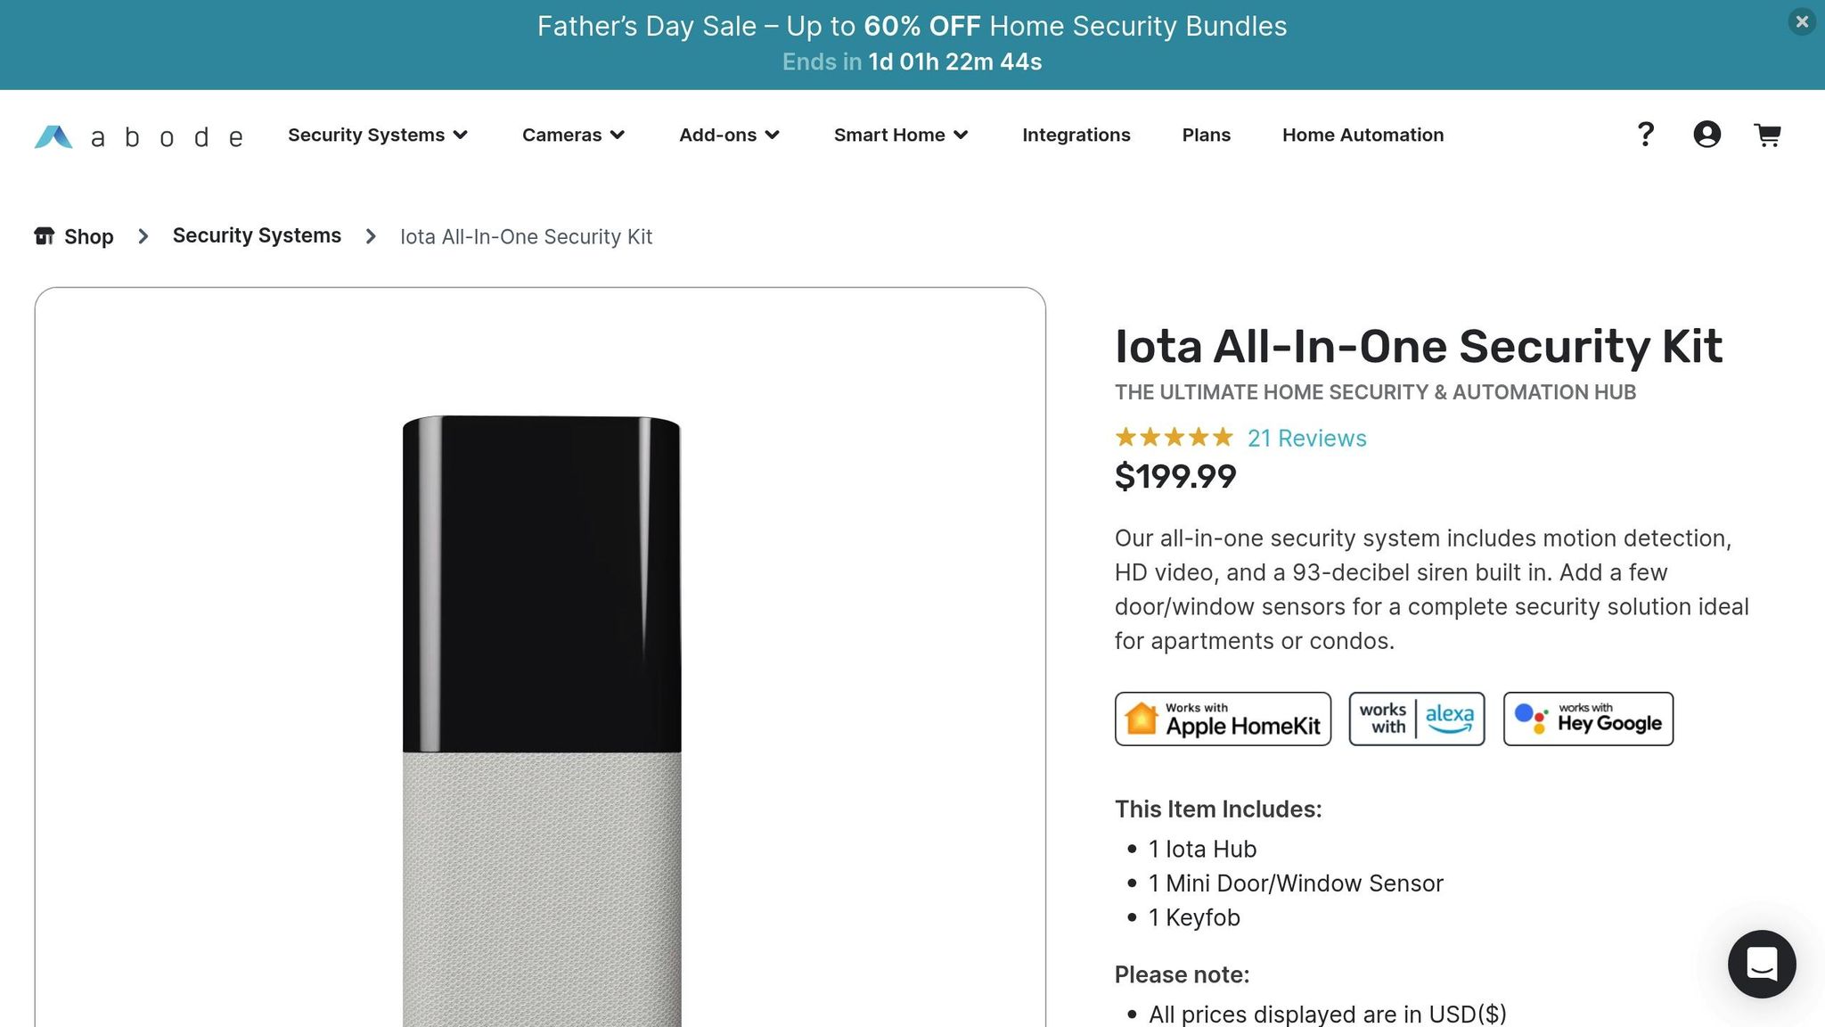Expand the Smart Home dropdown menu

(900, 135)
